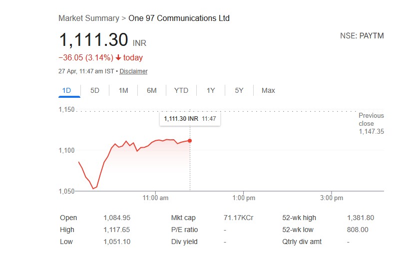
Task: Click the 52-wk high value 1,381.80
Action: [x=361, y=218]
